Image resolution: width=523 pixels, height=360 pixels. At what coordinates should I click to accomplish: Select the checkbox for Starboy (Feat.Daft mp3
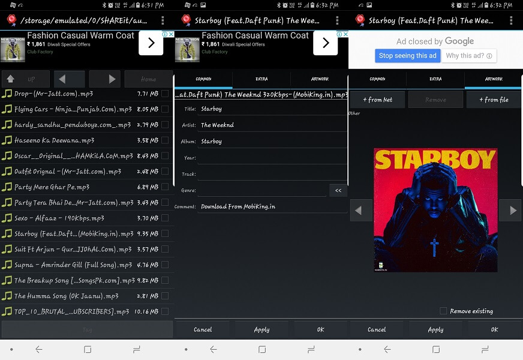[165, 233]
